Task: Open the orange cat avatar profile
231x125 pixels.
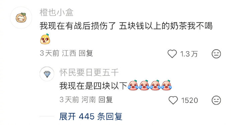Action: pos(21,17)
